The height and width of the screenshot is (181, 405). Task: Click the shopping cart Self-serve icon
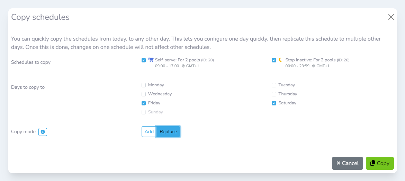[151, 60]
